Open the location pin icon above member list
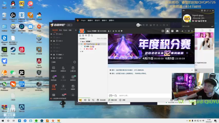Image resolution: width=219 pixels, height=123 pixels. tap(86, 36)
